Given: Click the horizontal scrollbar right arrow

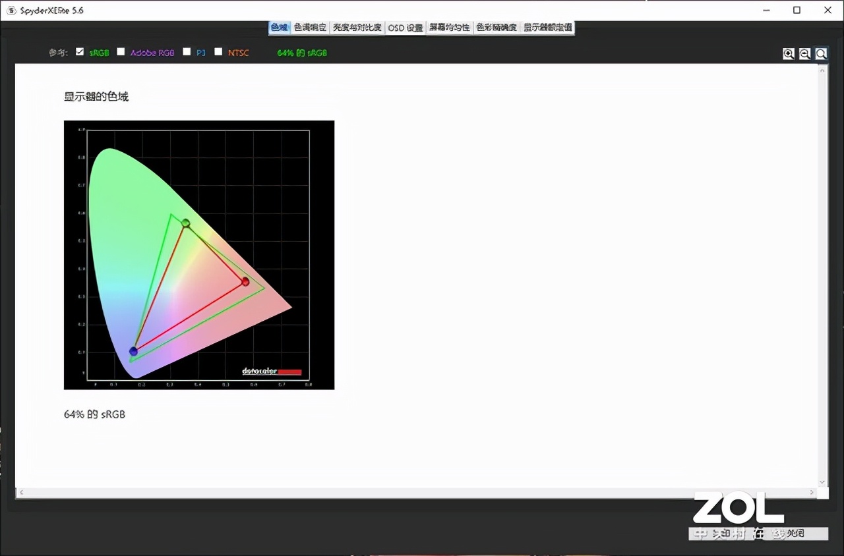Looking at the screenshot, I should pos(812,493).
